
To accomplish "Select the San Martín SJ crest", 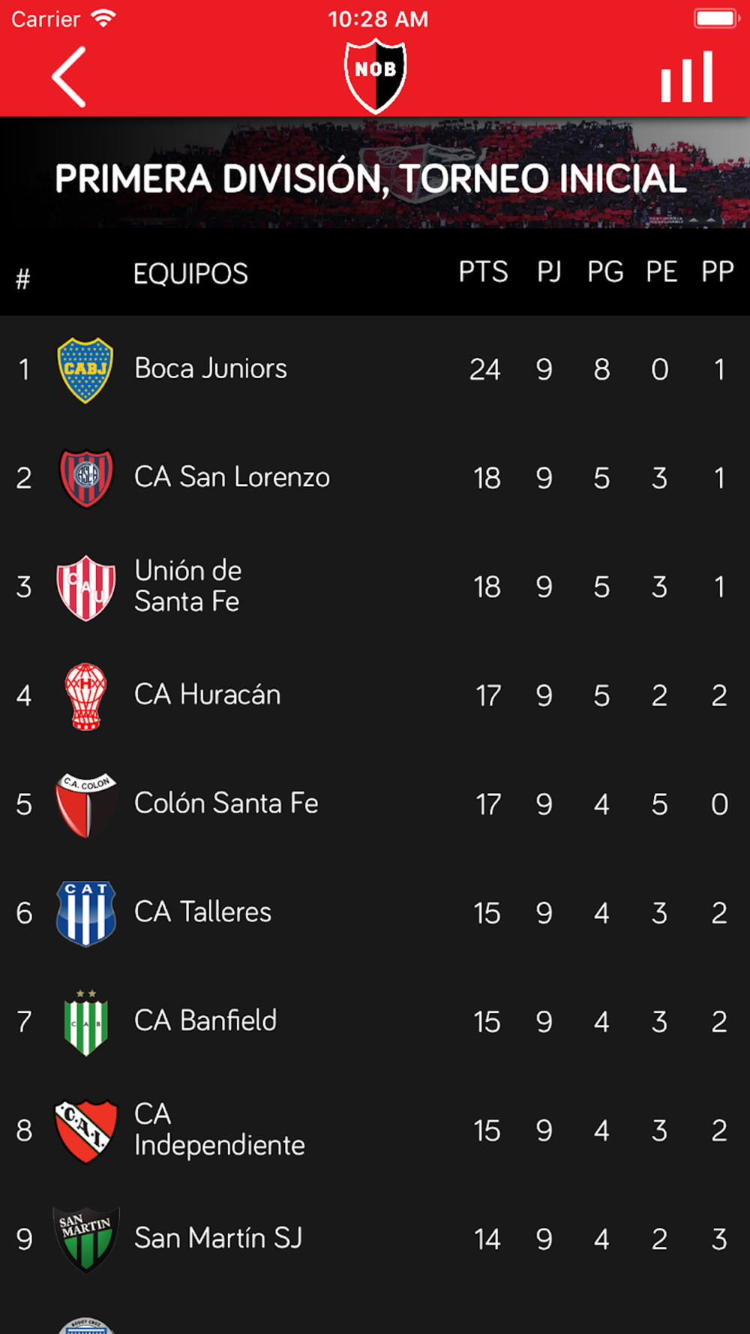I will click(x=86, y=1239).
